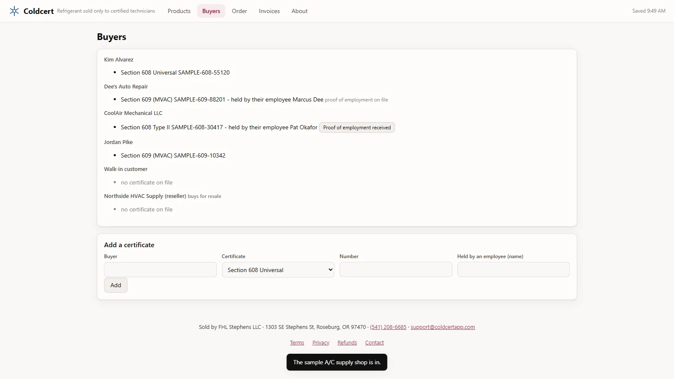The width and height of the screenshot is (674, 379).
Task: Click the 'Add a certificate' heading
Action: 129,245
